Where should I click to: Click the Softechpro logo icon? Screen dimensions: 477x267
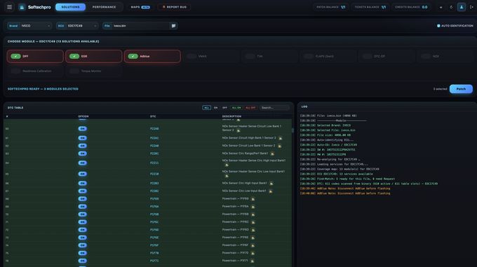22,7
